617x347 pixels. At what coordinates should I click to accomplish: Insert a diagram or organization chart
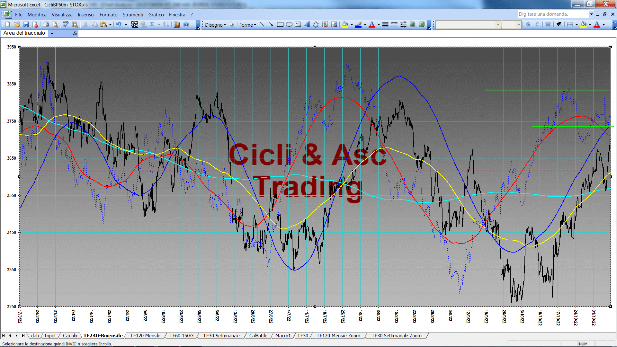point(316,24)
